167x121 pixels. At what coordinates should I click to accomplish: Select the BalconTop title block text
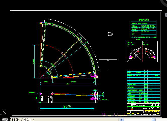[155, 105]
